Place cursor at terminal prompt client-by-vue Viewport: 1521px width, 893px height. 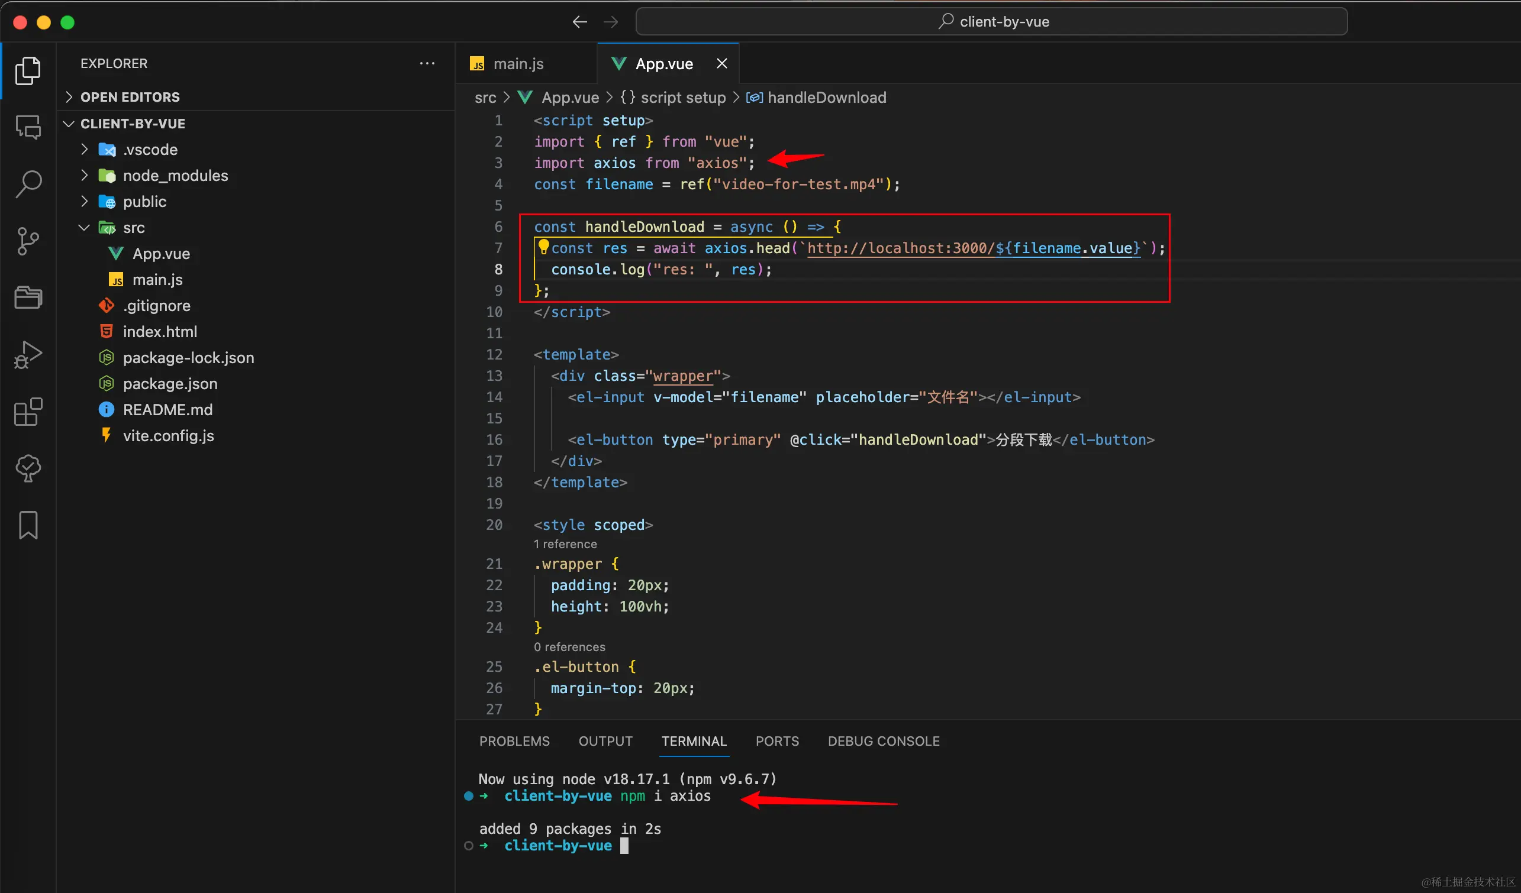click(624, 846)
